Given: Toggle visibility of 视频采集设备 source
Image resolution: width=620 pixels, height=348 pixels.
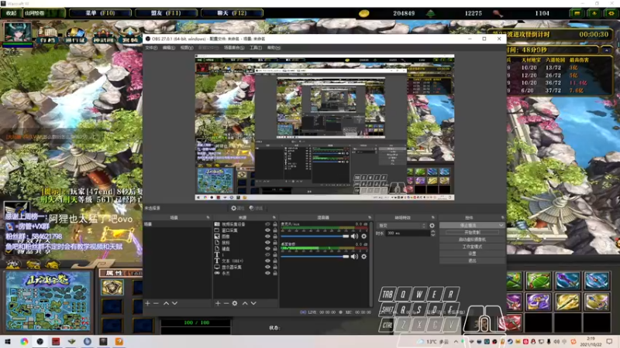Looking at the screenshot, I should coord(267,224).
